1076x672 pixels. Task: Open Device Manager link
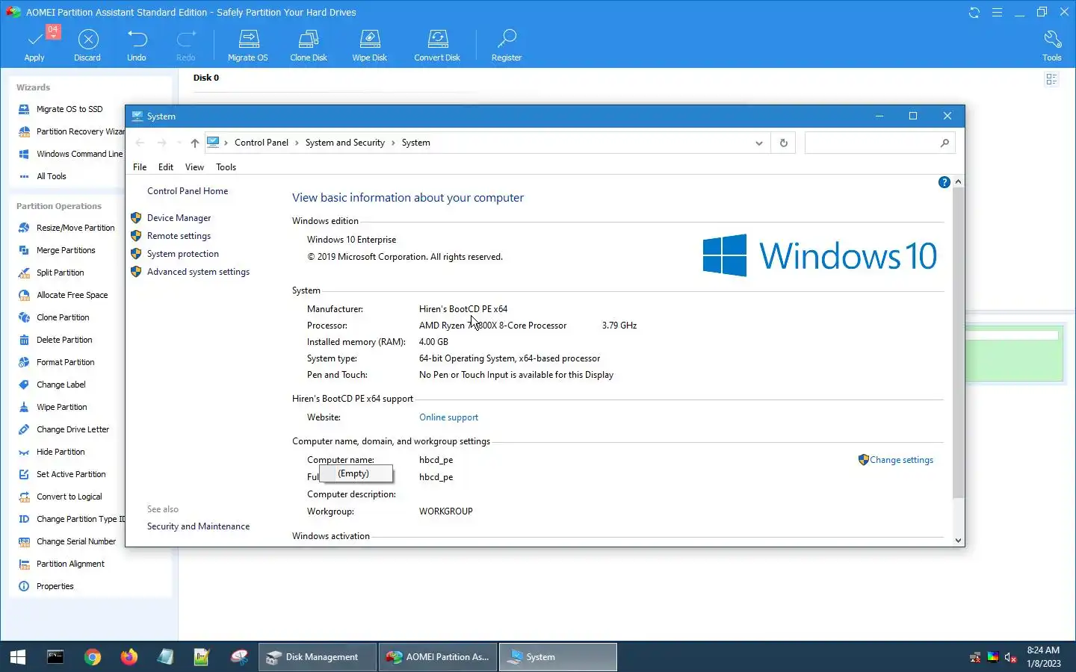[x=179, y=218]
